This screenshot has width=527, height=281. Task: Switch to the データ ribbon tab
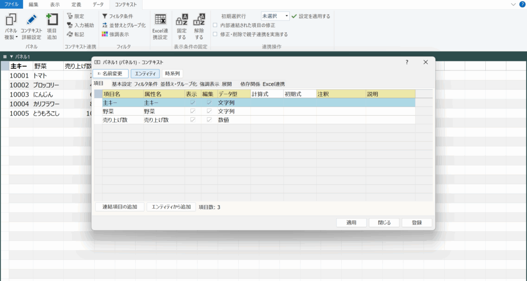pyautogui.click(x=98, y=5)
